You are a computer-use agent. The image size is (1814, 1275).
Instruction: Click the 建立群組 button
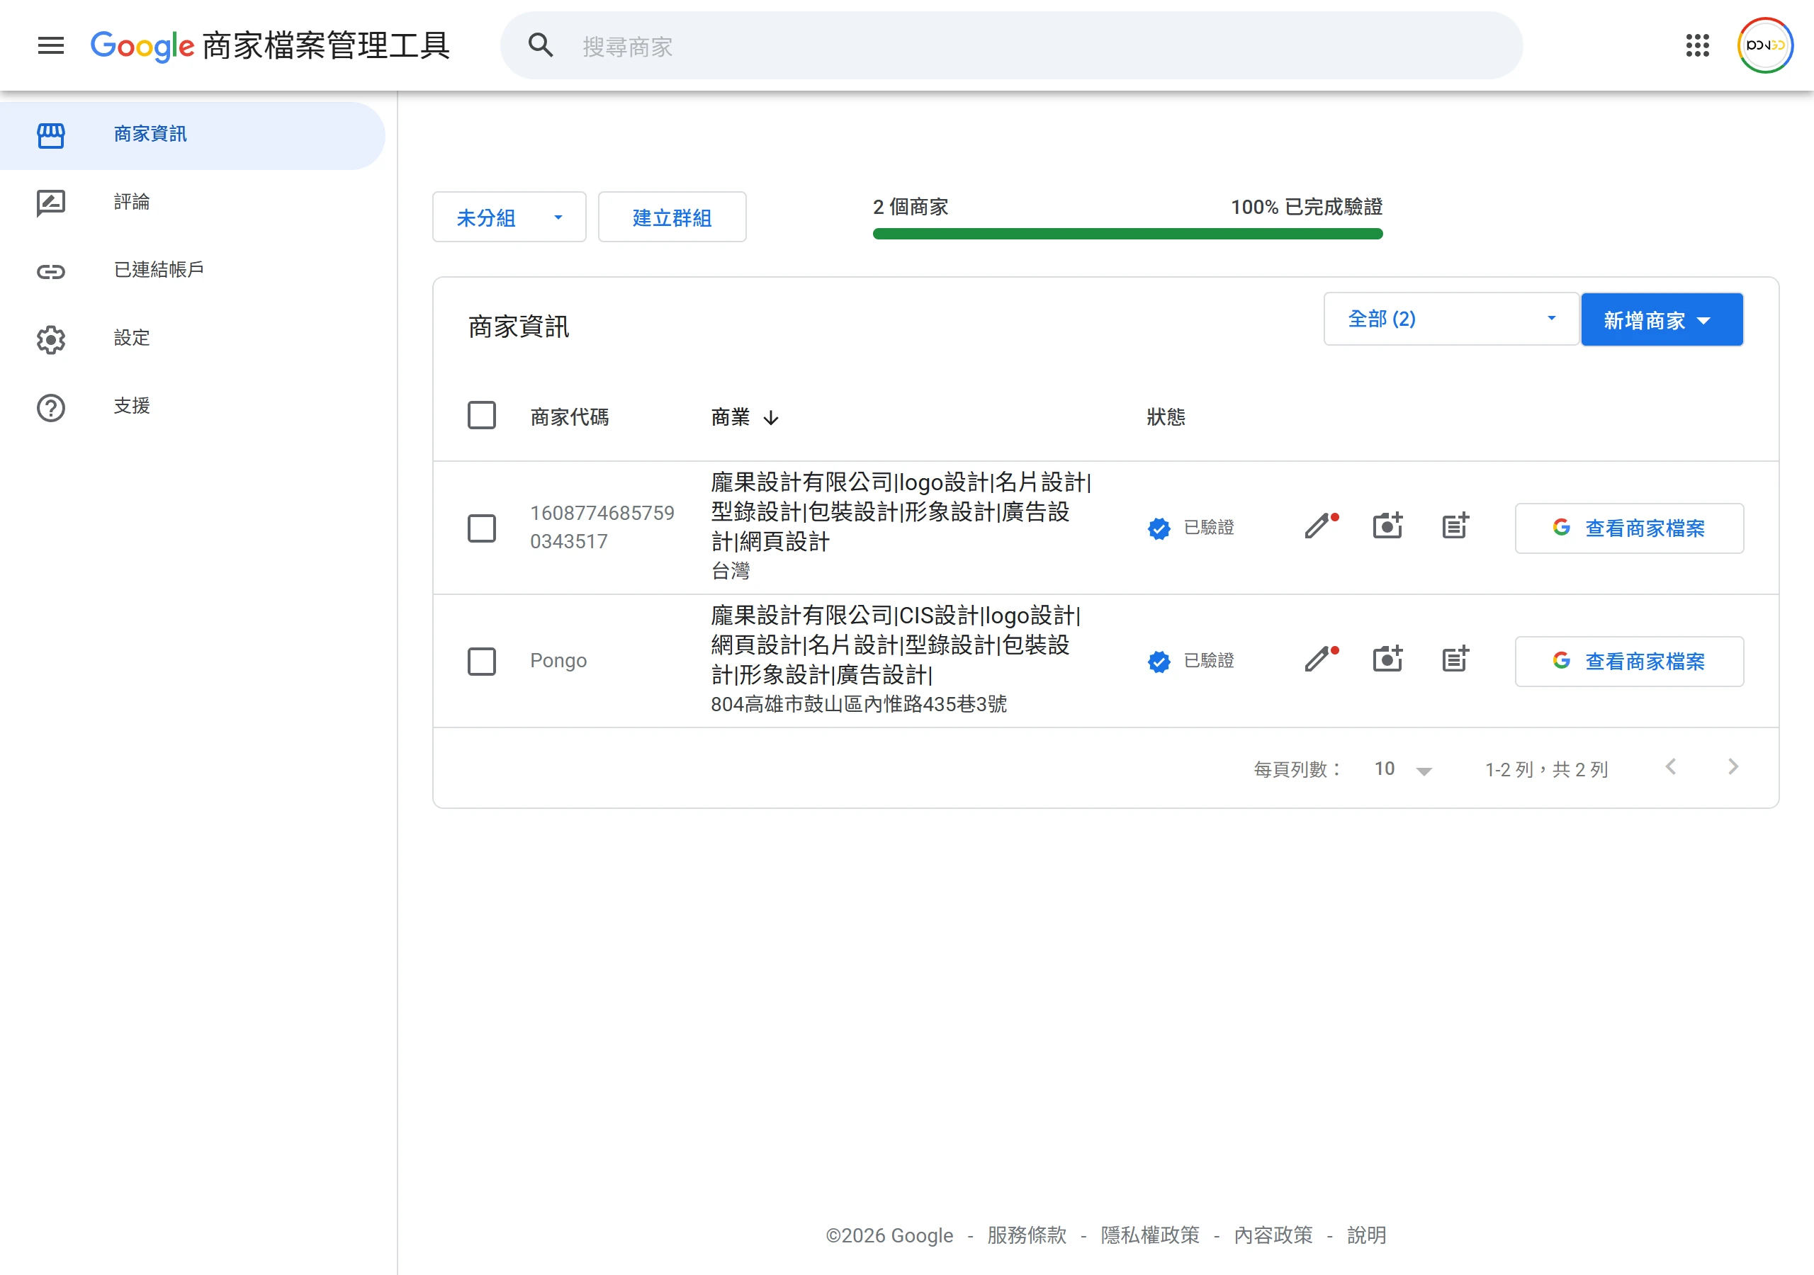tap(672, 217)
